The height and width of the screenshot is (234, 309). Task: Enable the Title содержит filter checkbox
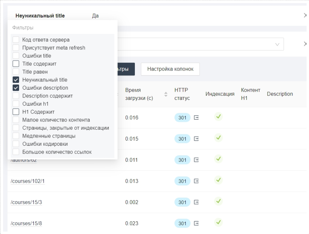click(16, 64)
